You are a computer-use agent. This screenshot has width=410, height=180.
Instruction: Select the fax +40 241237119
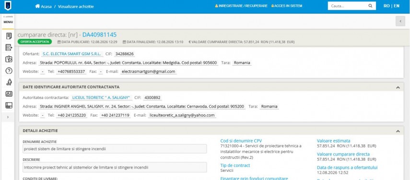coord(115,115)
